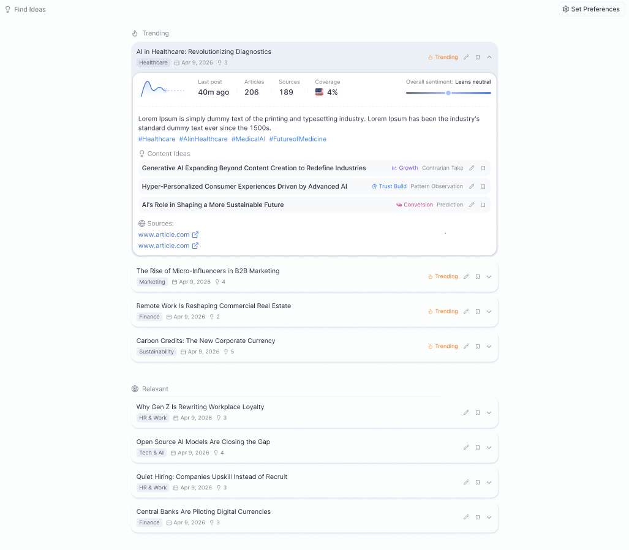Viewport: 629px width, 550px height.
Task: Click the Content Ideas lightbulb icon
Action: pyautogui.click(x=141, y=154)
